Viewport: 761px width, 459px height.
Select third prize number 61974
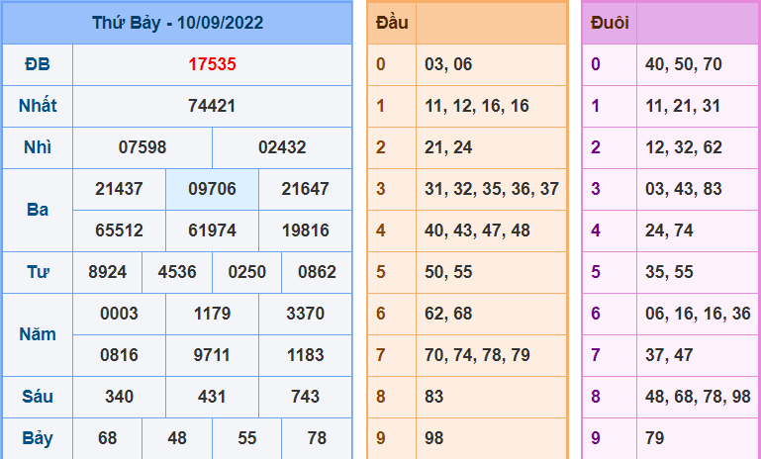tap(212, 230)
